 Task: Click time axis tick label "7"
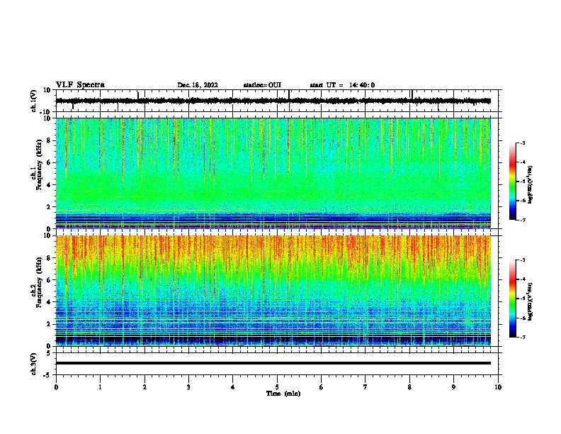point(365,387)
